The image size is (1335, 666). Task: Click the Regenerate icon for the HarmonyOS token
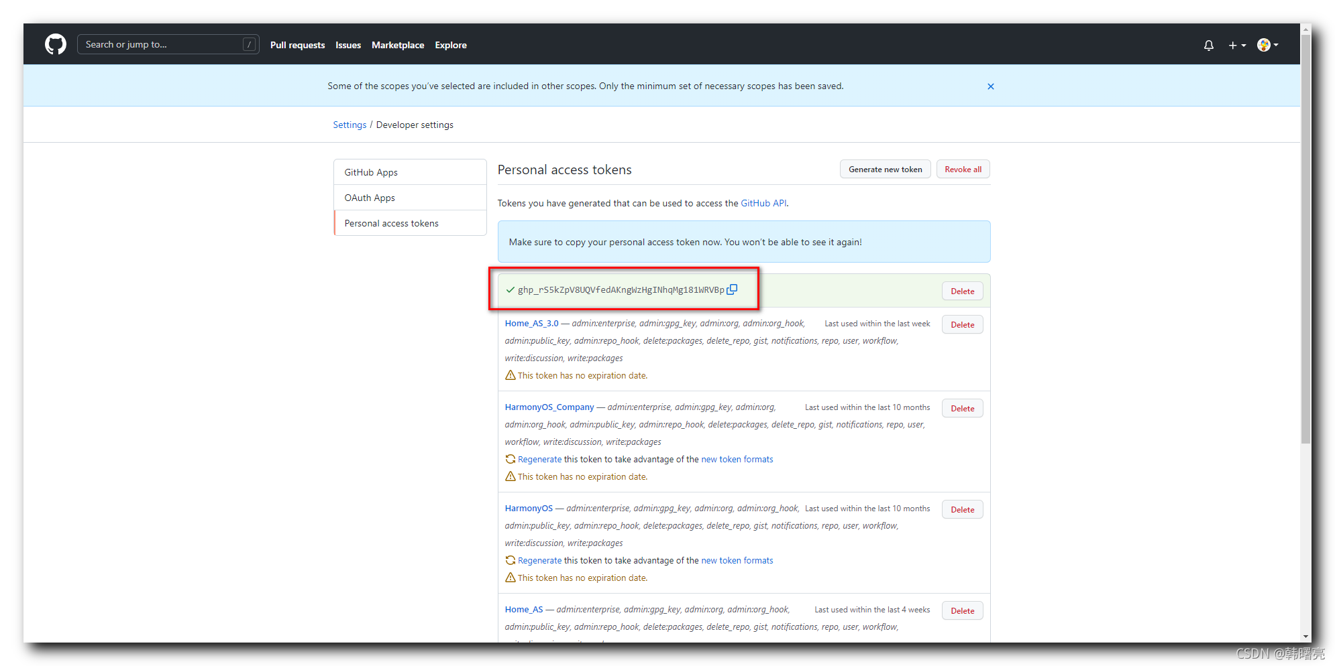(510, 560)
